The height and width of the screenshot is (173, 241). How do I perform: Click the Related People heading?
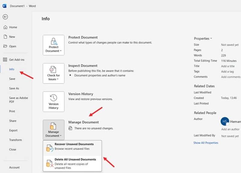[205, 113]
